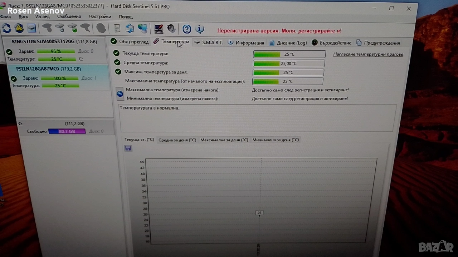Select the Текуща ст. (°C) graph tab
Viewport: 458px width, 257px height.
(139, 140)
